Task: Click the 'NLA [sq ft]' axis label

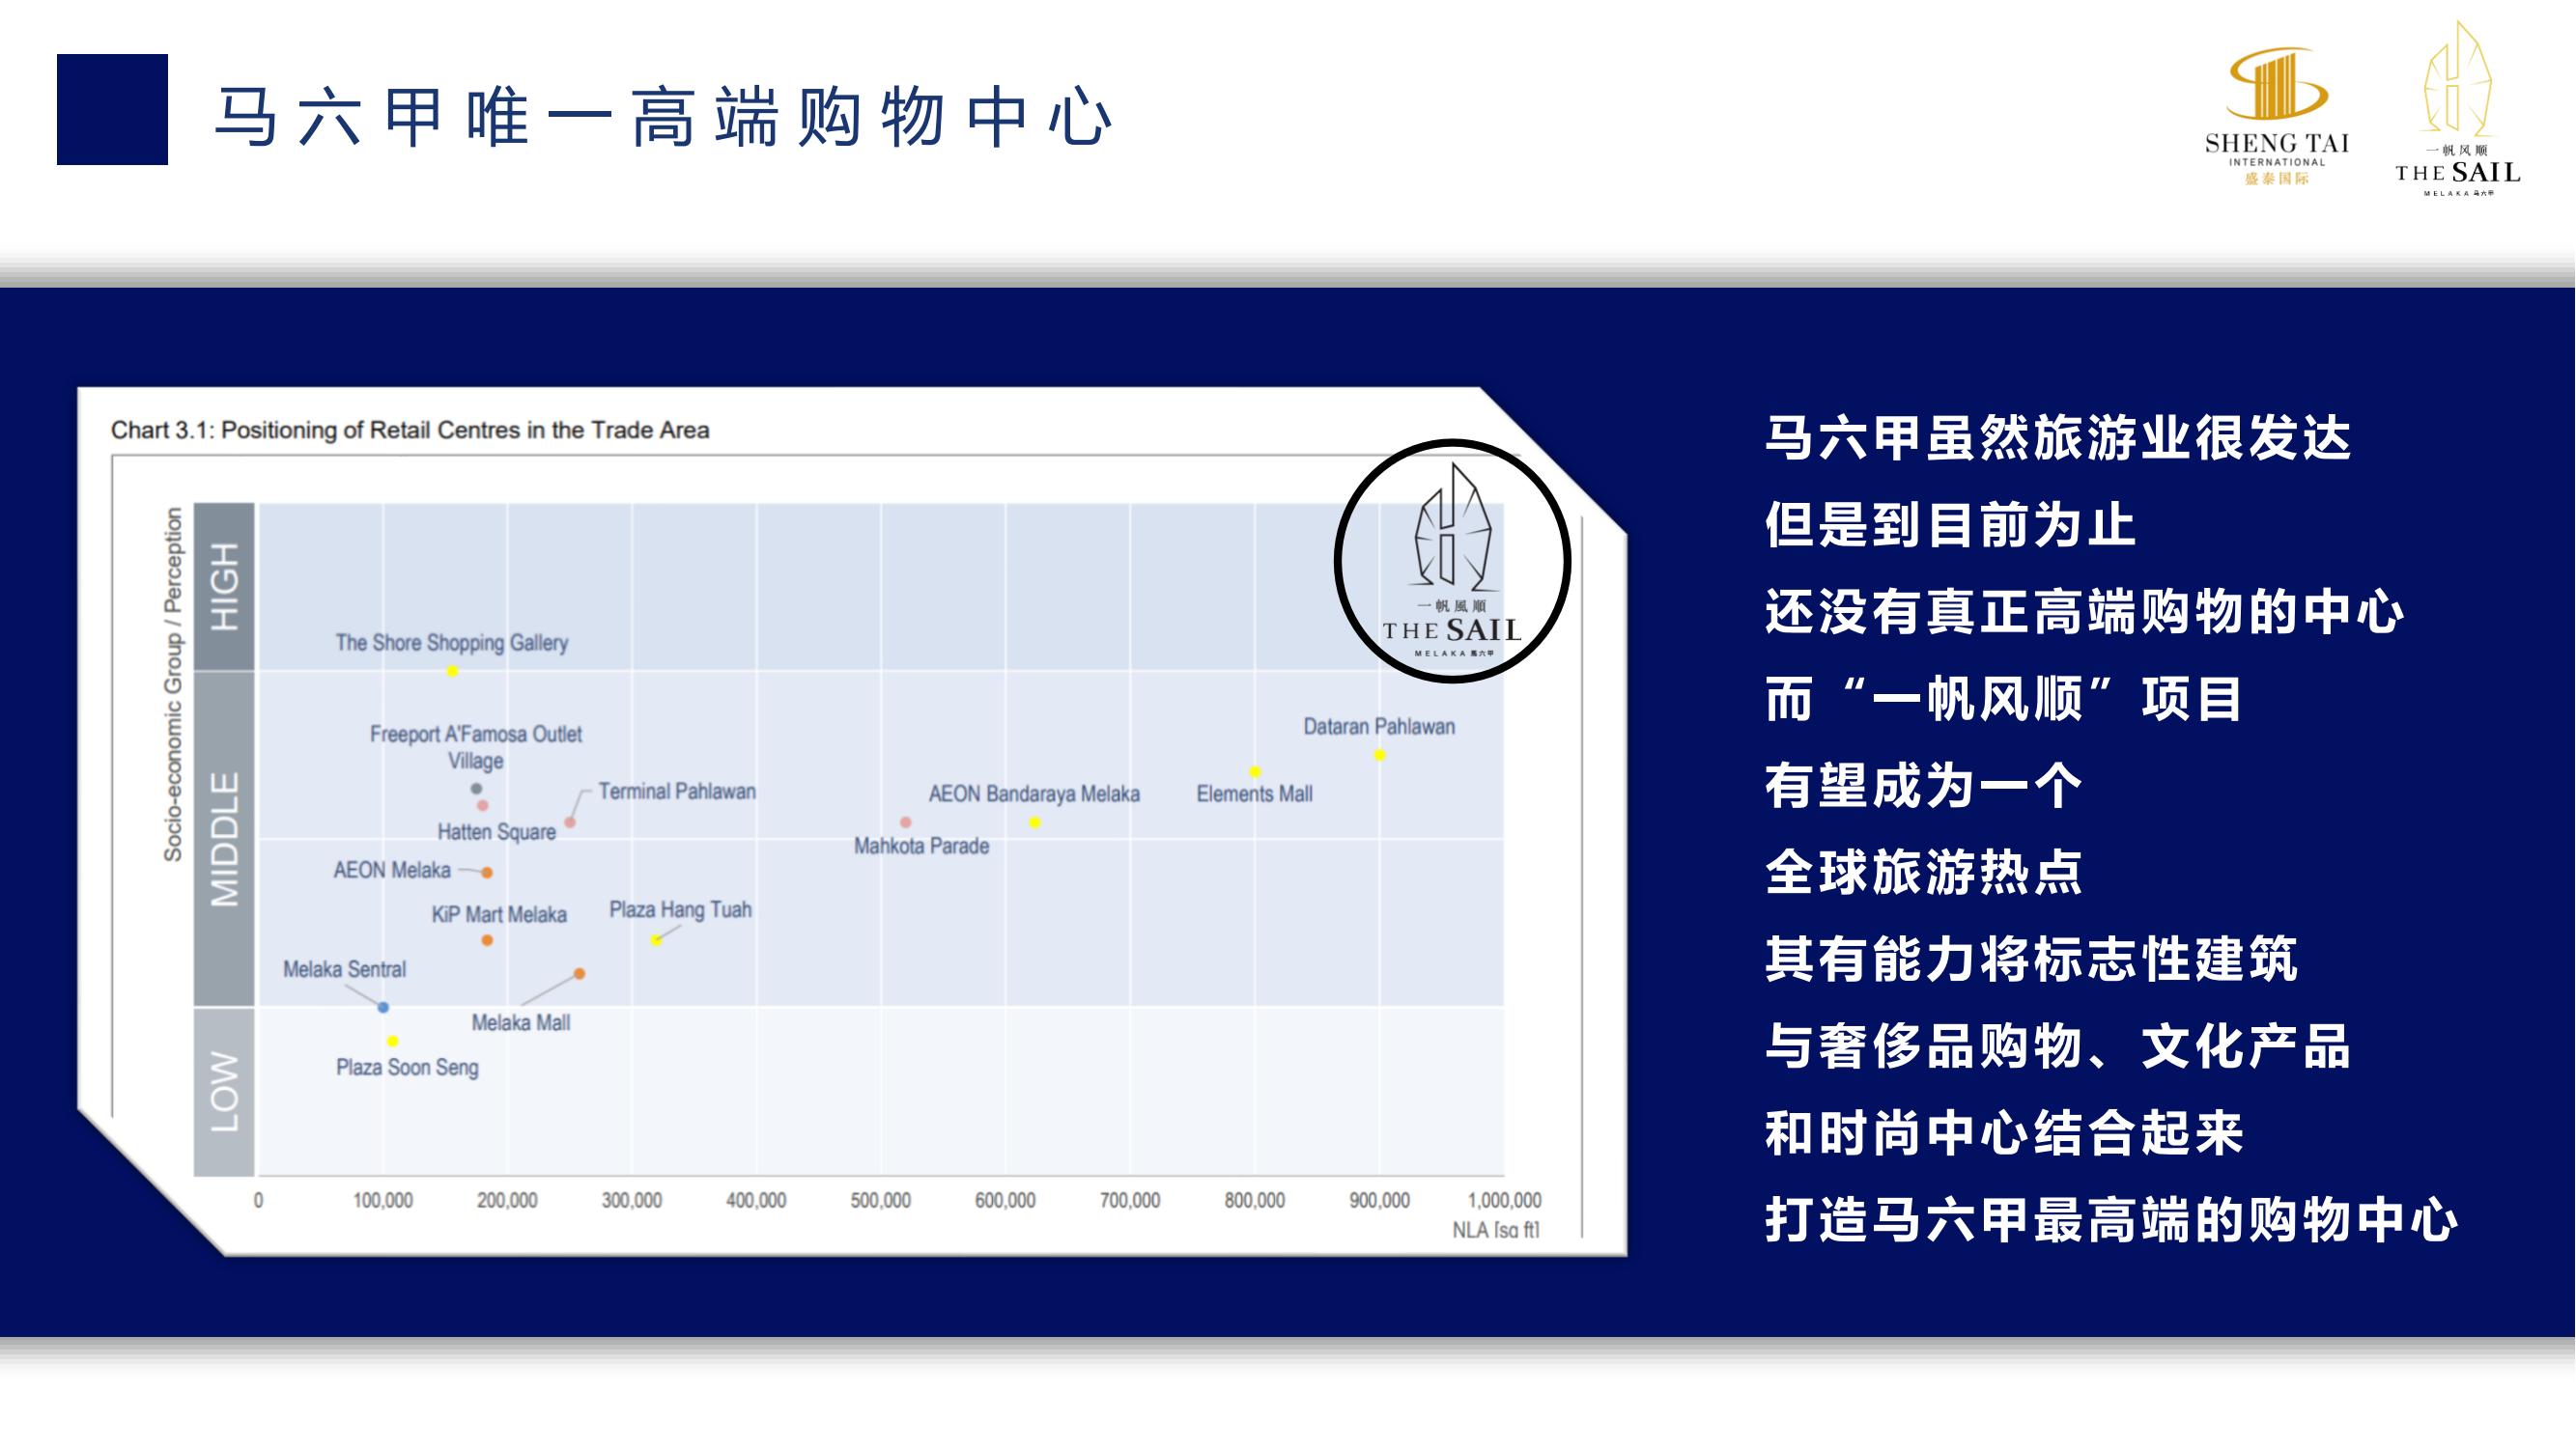Action: [1496, 1230]
